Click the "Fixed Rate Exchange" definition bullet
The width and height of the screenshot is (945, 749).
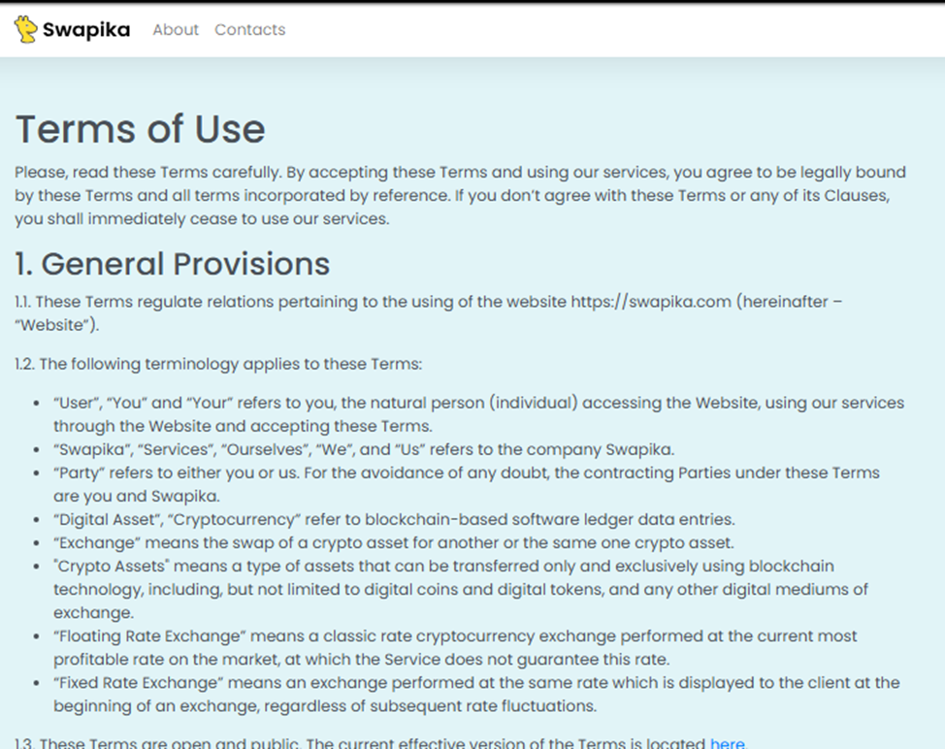pos(476,694)
